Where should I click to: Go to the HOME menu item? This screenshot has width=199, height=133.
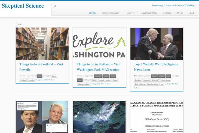(x=93, y=13)
